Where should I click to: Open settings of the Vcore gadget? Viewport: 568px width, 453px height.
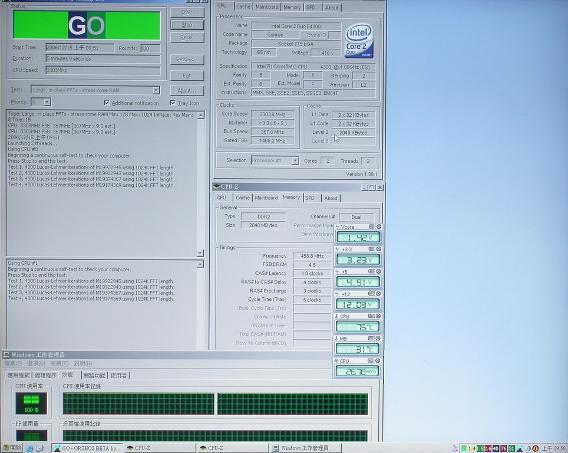(x=372, y=226)
